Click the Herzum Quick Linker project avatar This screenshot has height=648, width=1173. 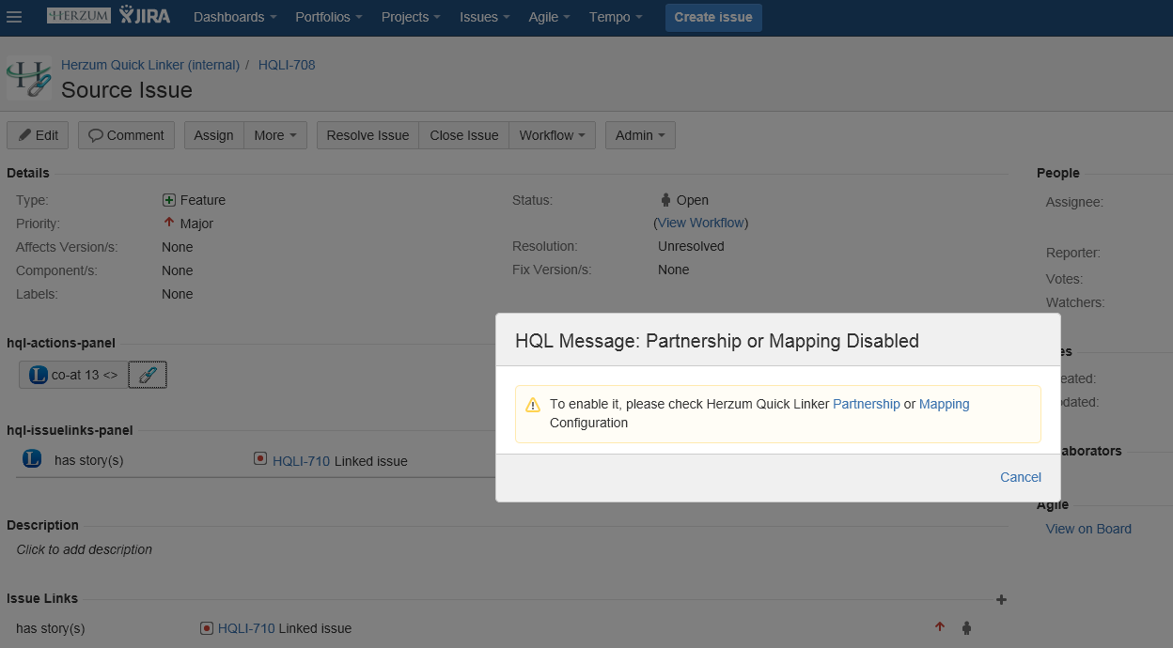29,78
